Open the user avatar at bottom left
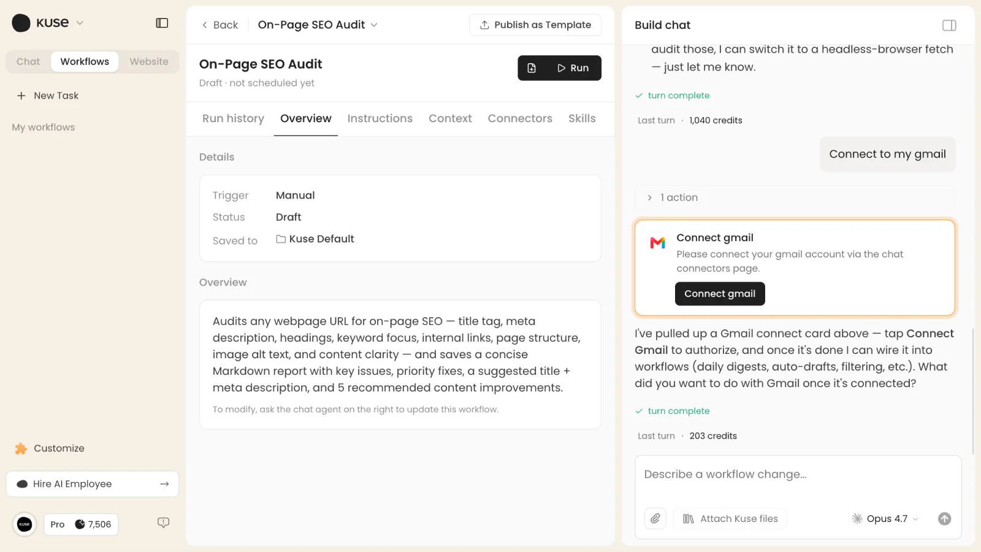981x552 pixels. click(25, 524)
